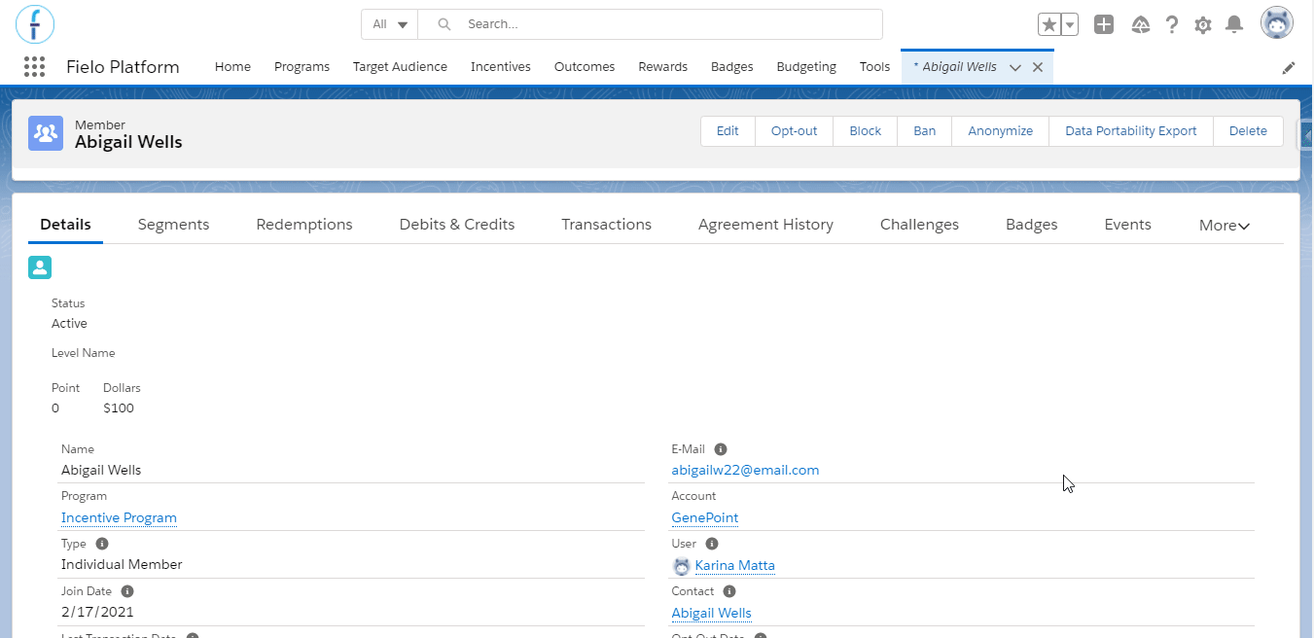Viewport: 1314px width, 638px height.
Task: Switch to the Challenges tab
Action: coord(919,225)
